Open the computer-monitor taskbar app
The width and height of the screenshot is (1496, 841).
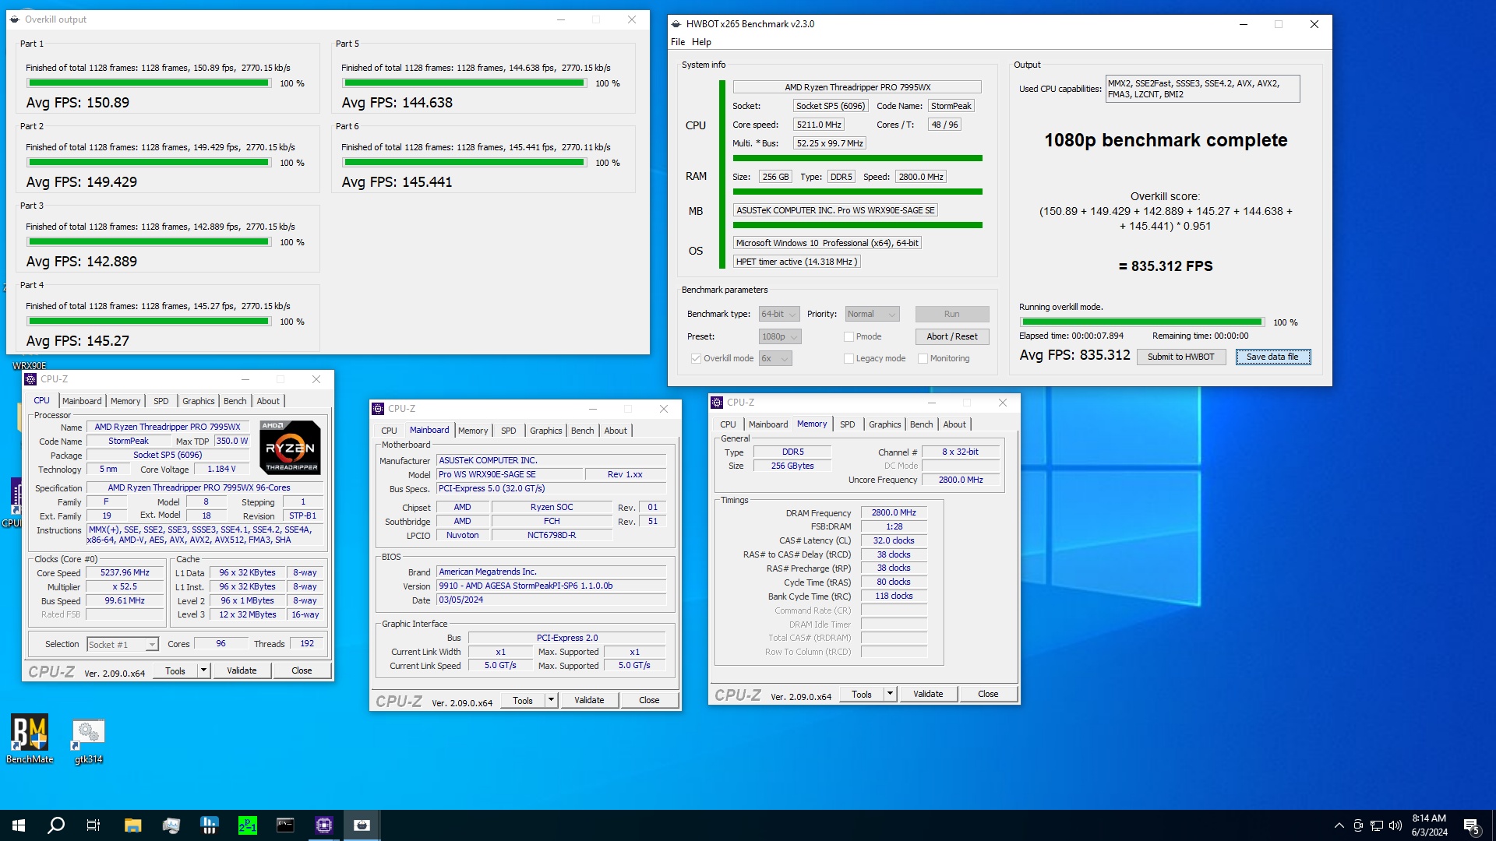point(171,825)
